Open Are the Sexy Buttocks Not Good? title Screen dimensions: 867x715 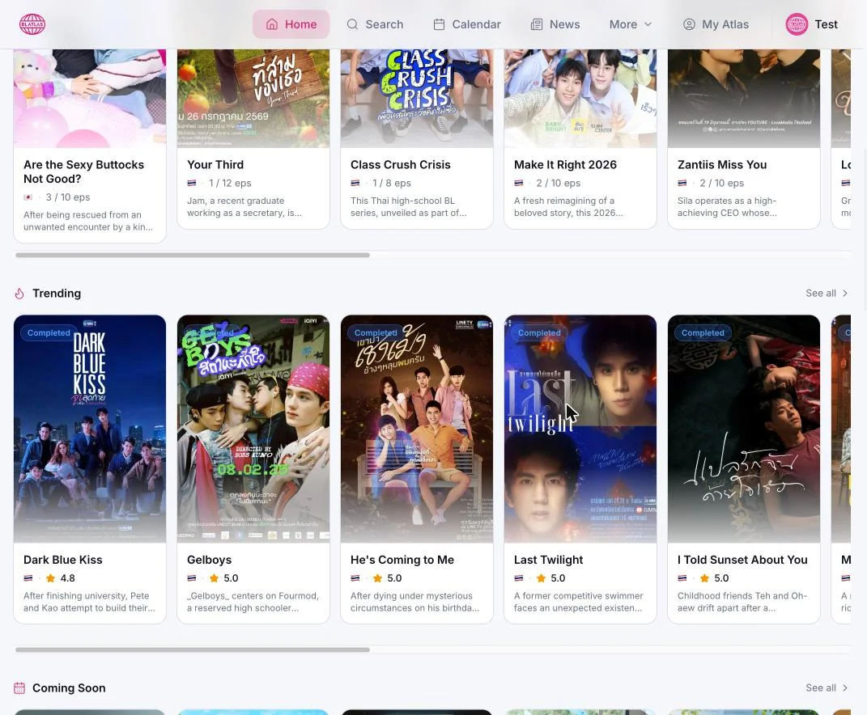tap(83, 171)
